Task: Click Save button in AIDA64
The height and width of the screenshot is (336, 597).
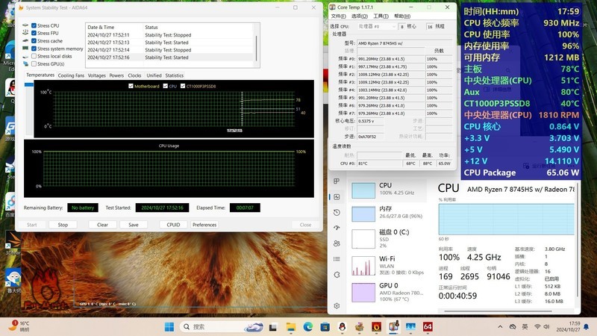Action: (134, 225)
